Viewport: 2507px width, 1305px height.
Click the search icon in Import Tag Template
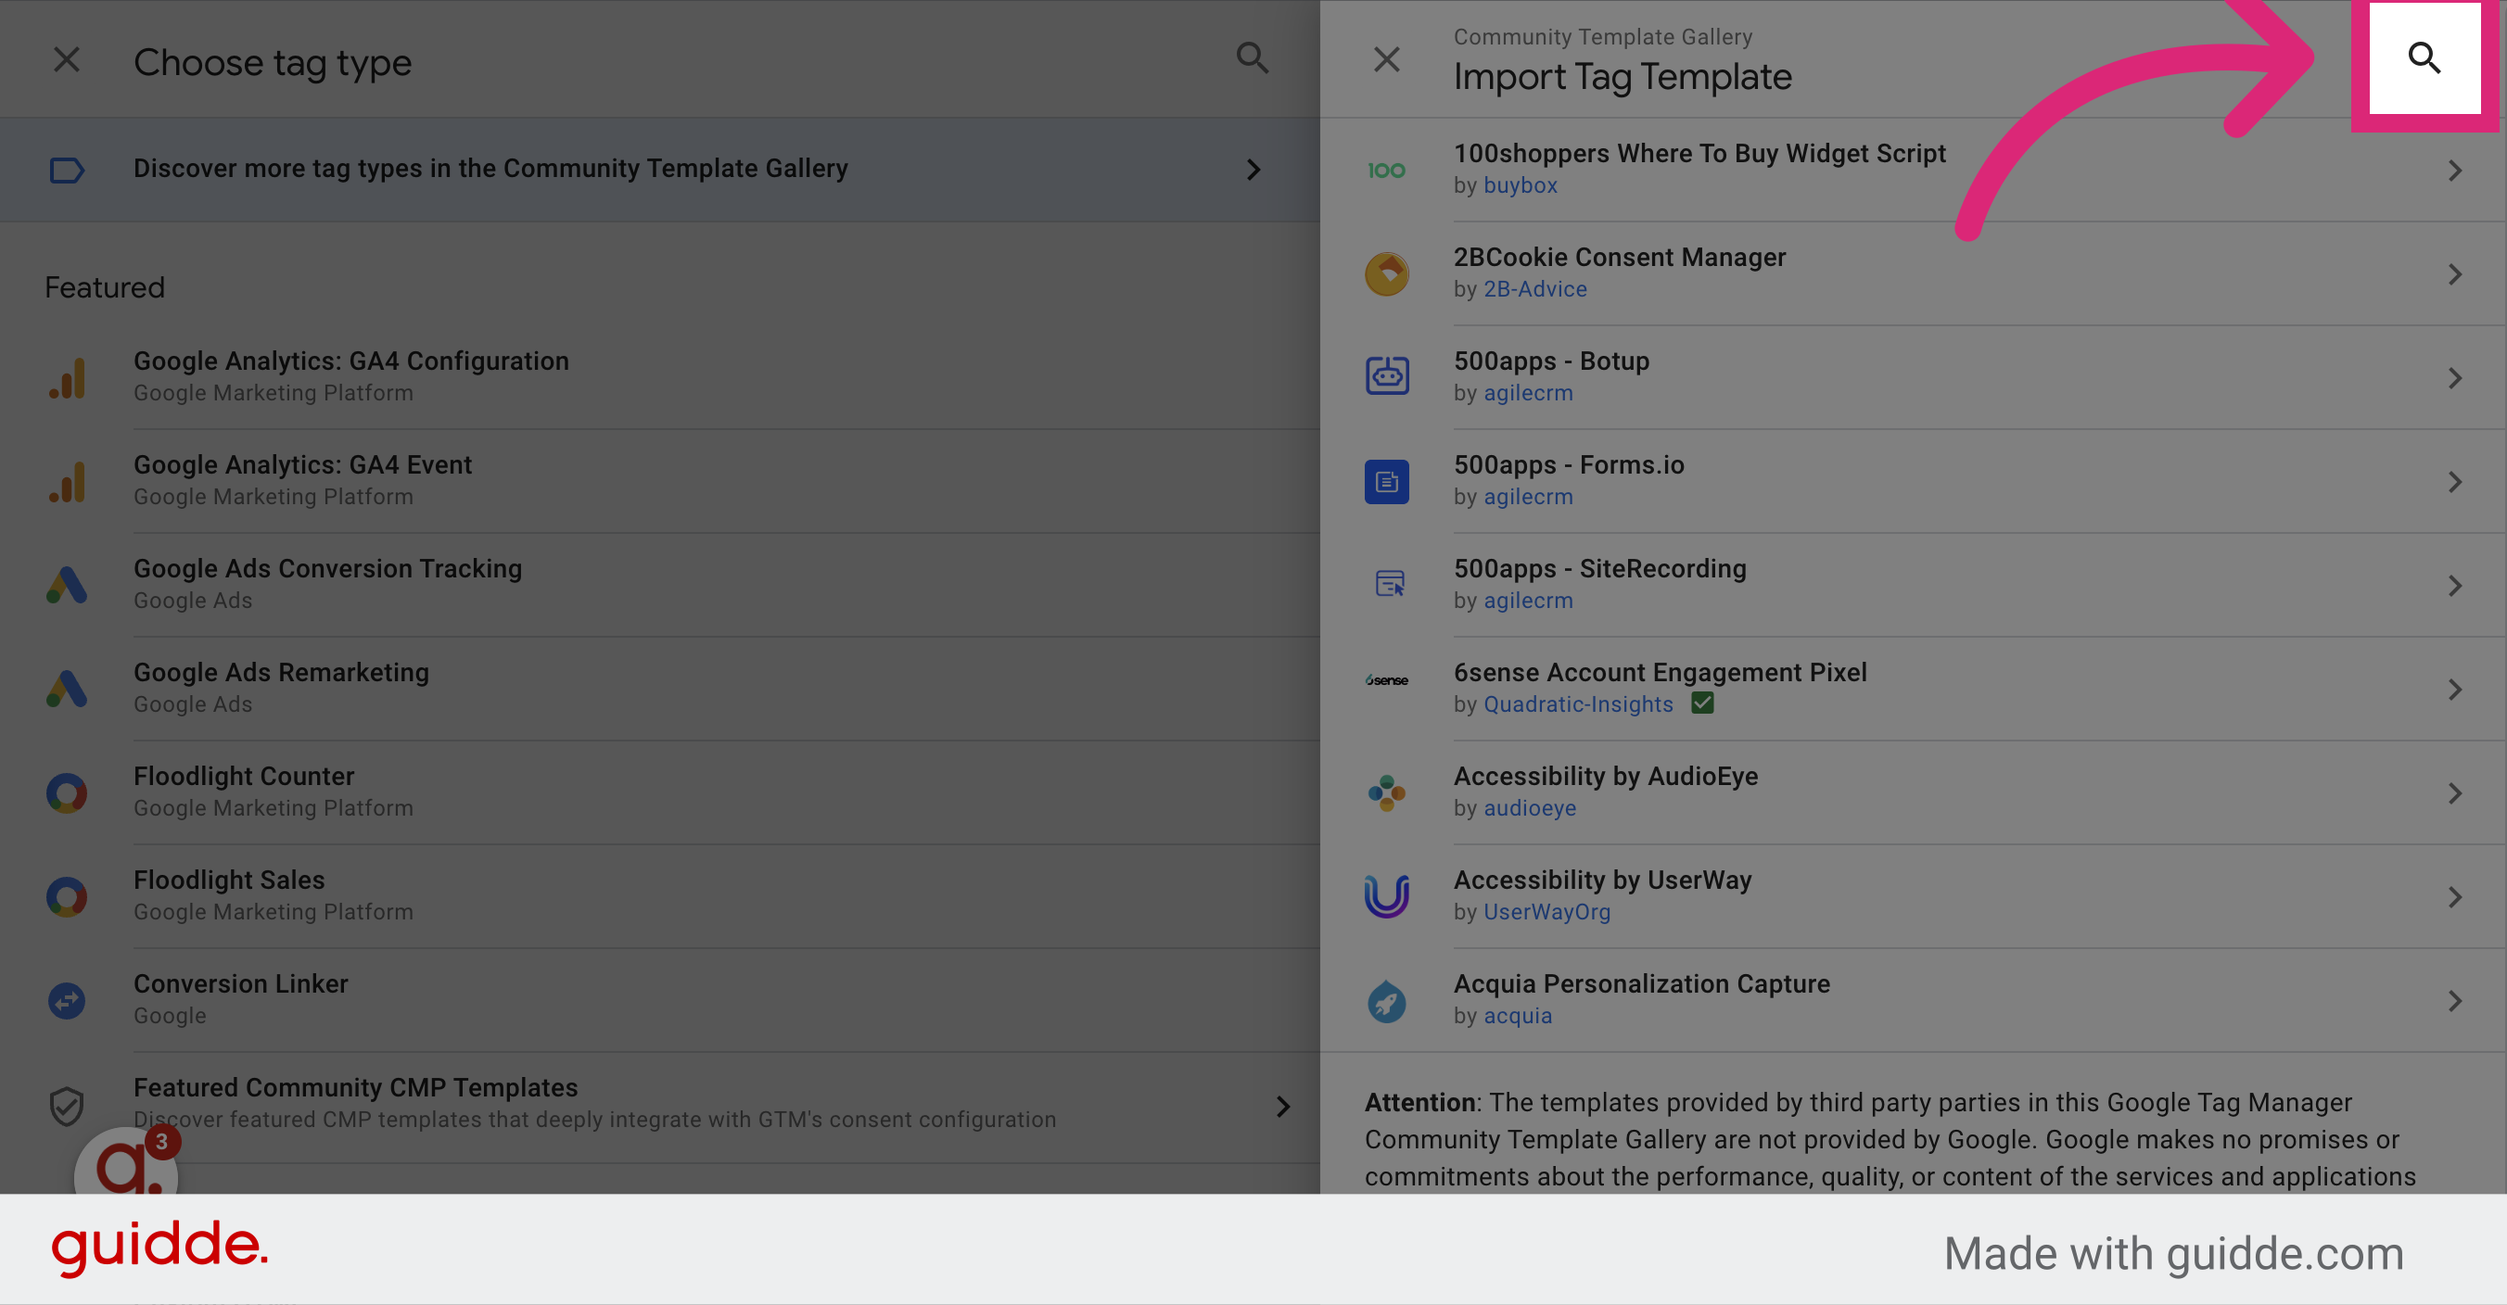(2424, 58)
